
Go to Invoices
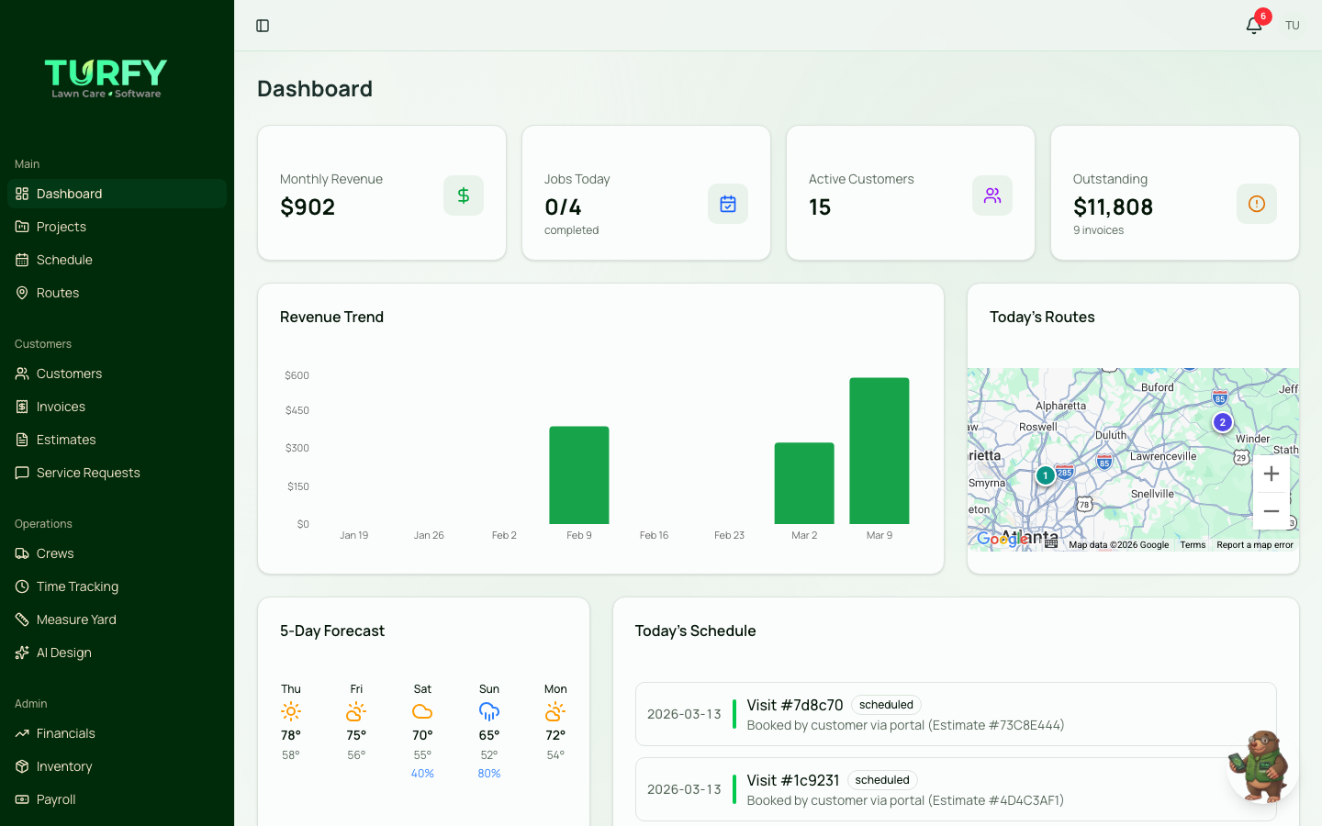(x=117, y=407)
